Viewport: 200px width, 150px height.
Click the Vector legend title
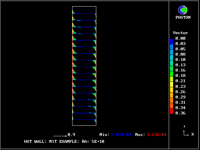(180, 33)
